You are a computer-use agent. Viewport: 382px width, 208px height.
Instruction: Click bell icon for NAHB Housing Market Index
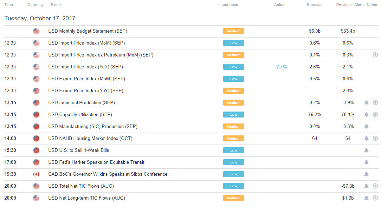[x=366, y=139]
